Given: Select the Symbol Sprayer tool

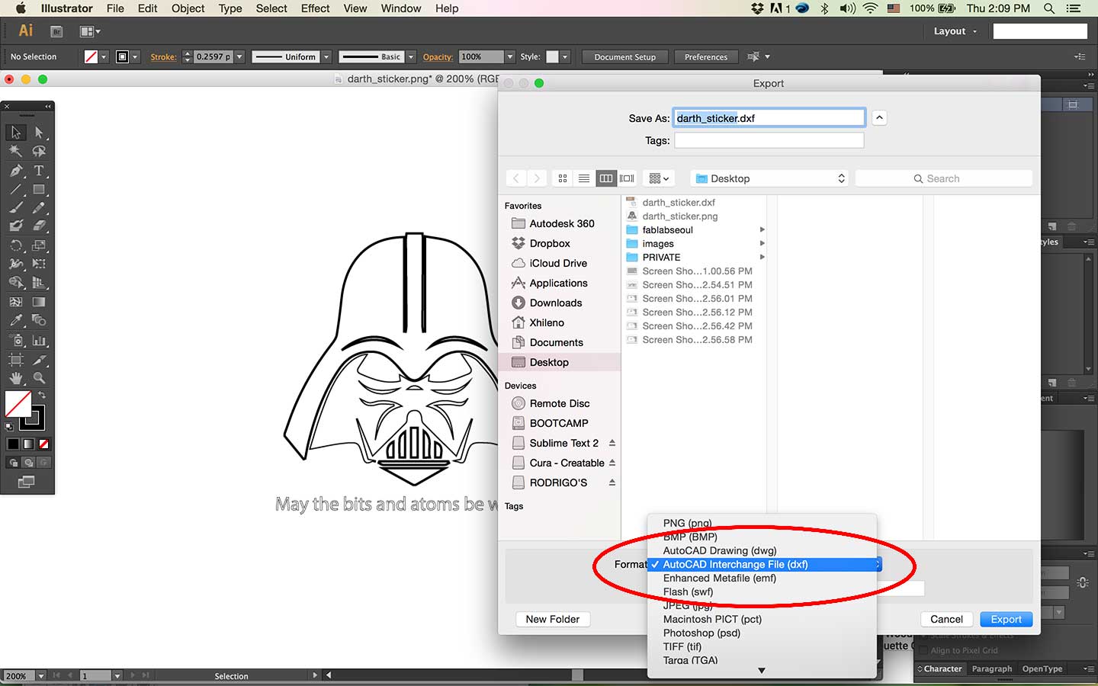Looking at the screenshot, I should pos(15,341).
